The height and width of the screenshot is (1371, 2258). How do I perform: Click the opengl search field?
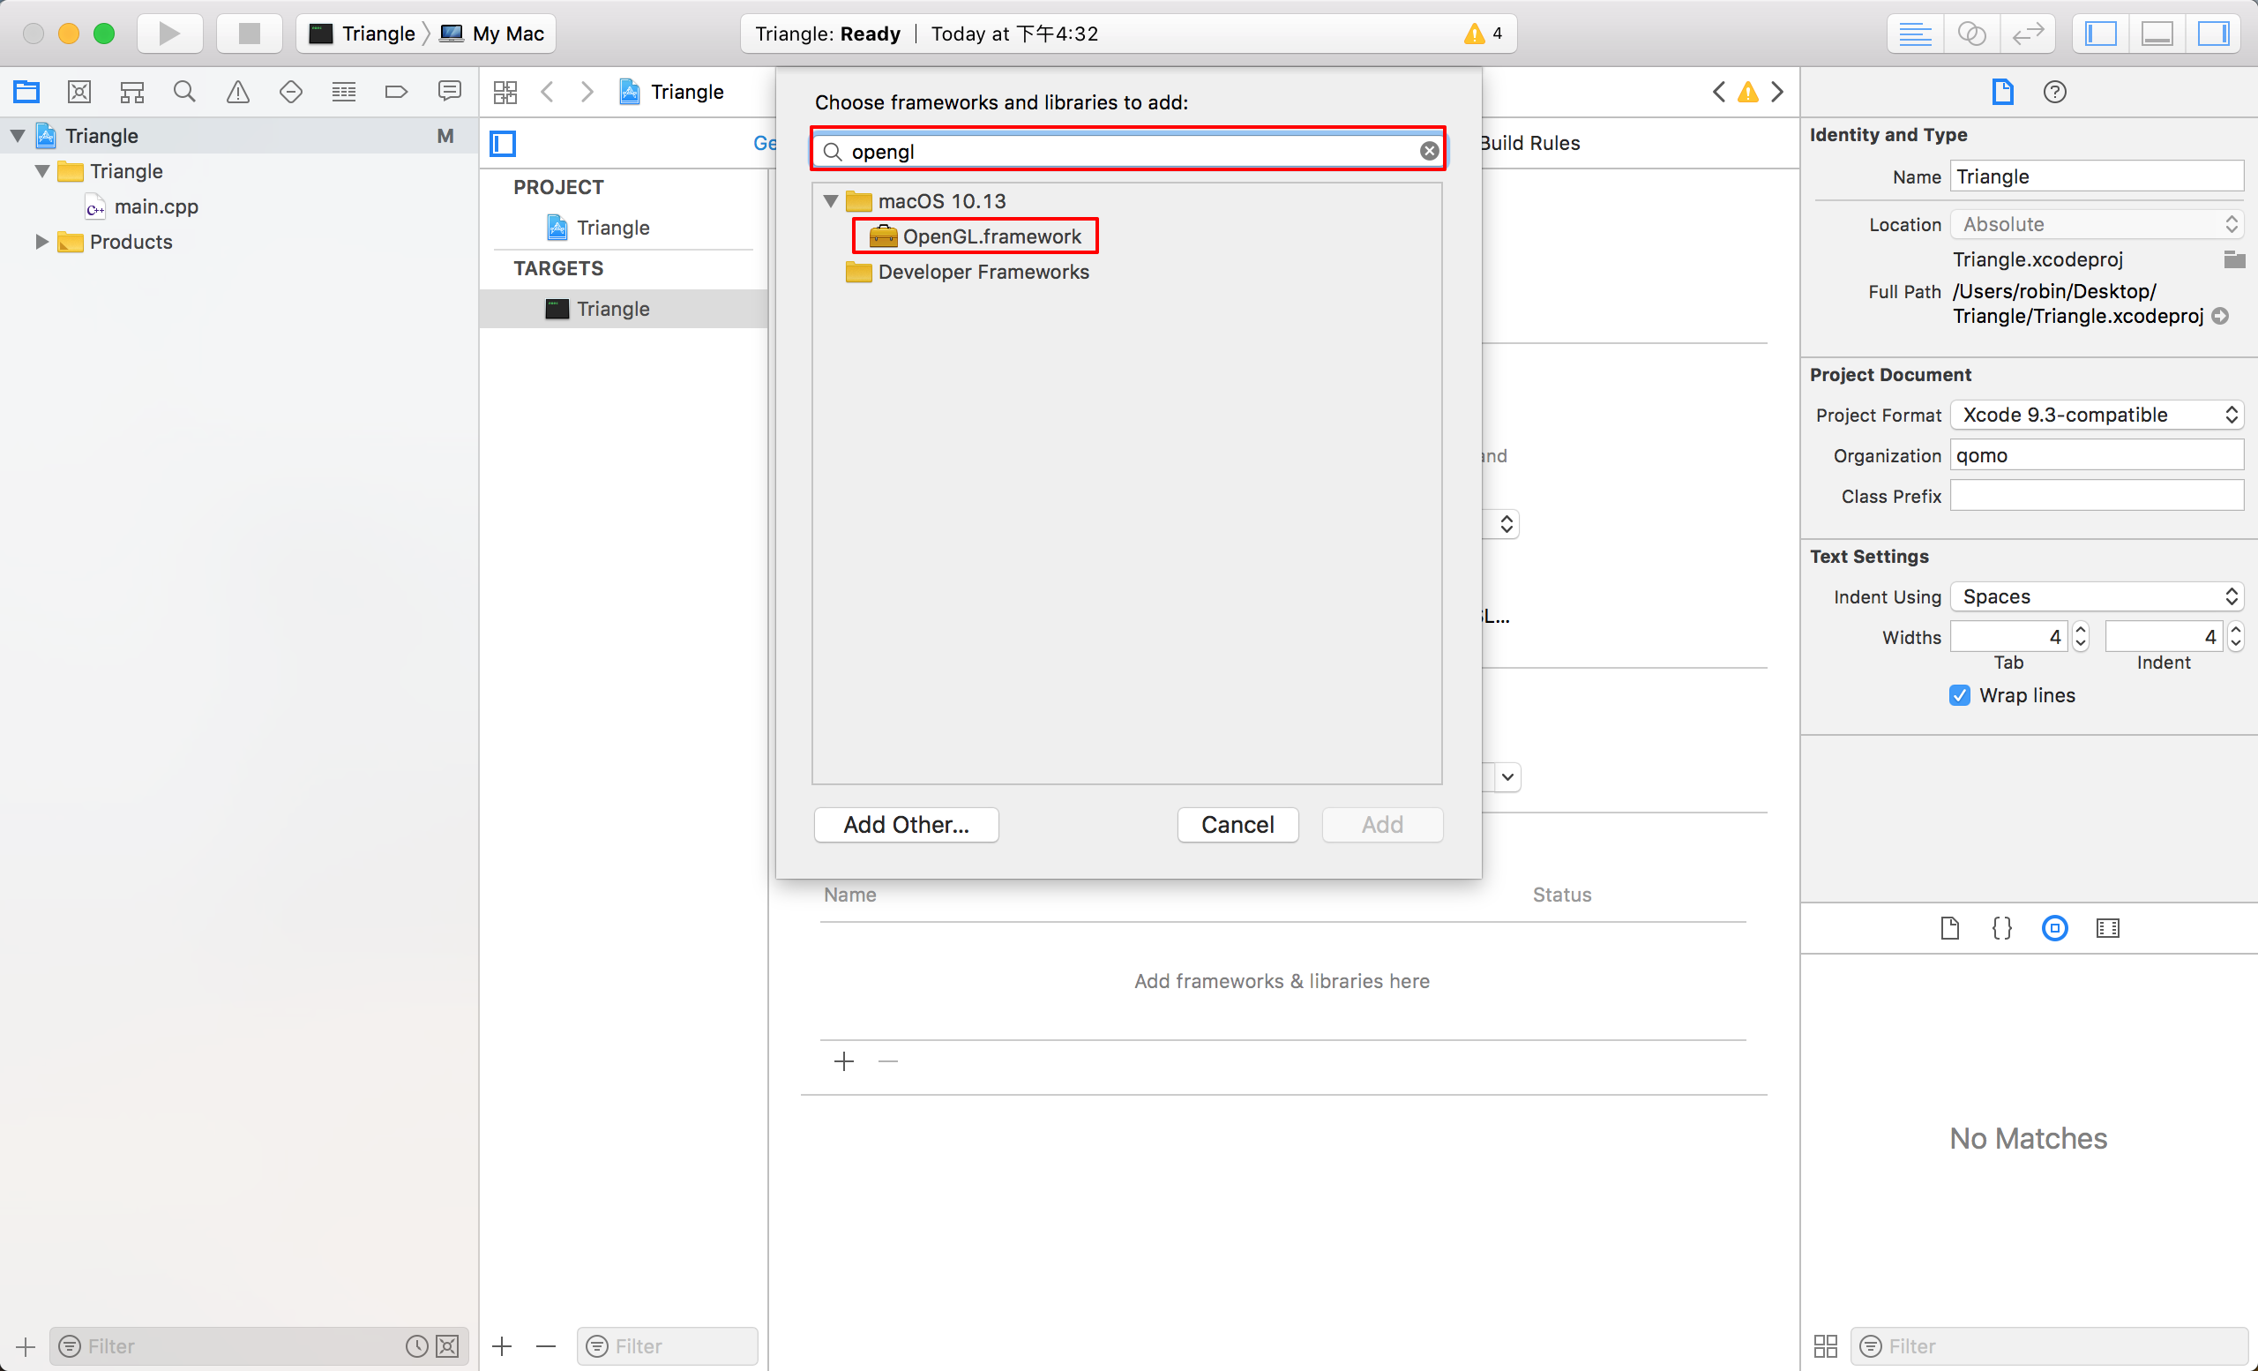(1128, 151)
